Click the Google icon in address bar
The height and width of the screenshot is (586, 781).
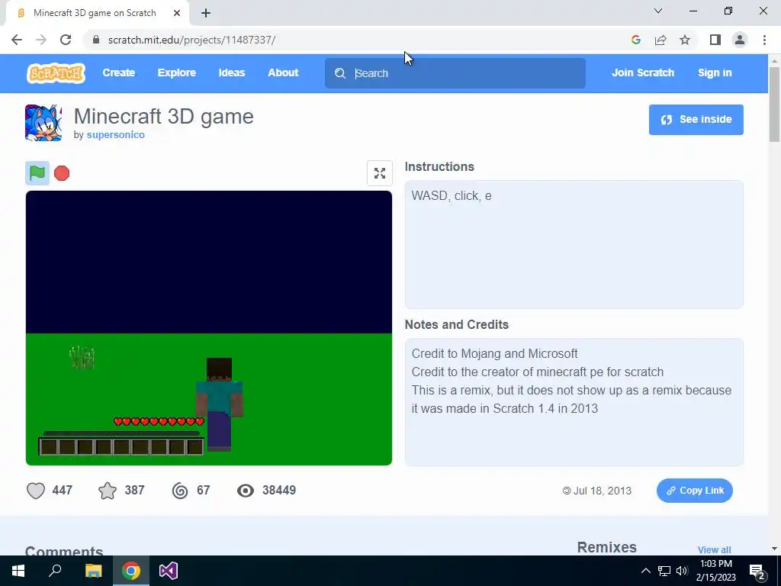pos(635,40)
